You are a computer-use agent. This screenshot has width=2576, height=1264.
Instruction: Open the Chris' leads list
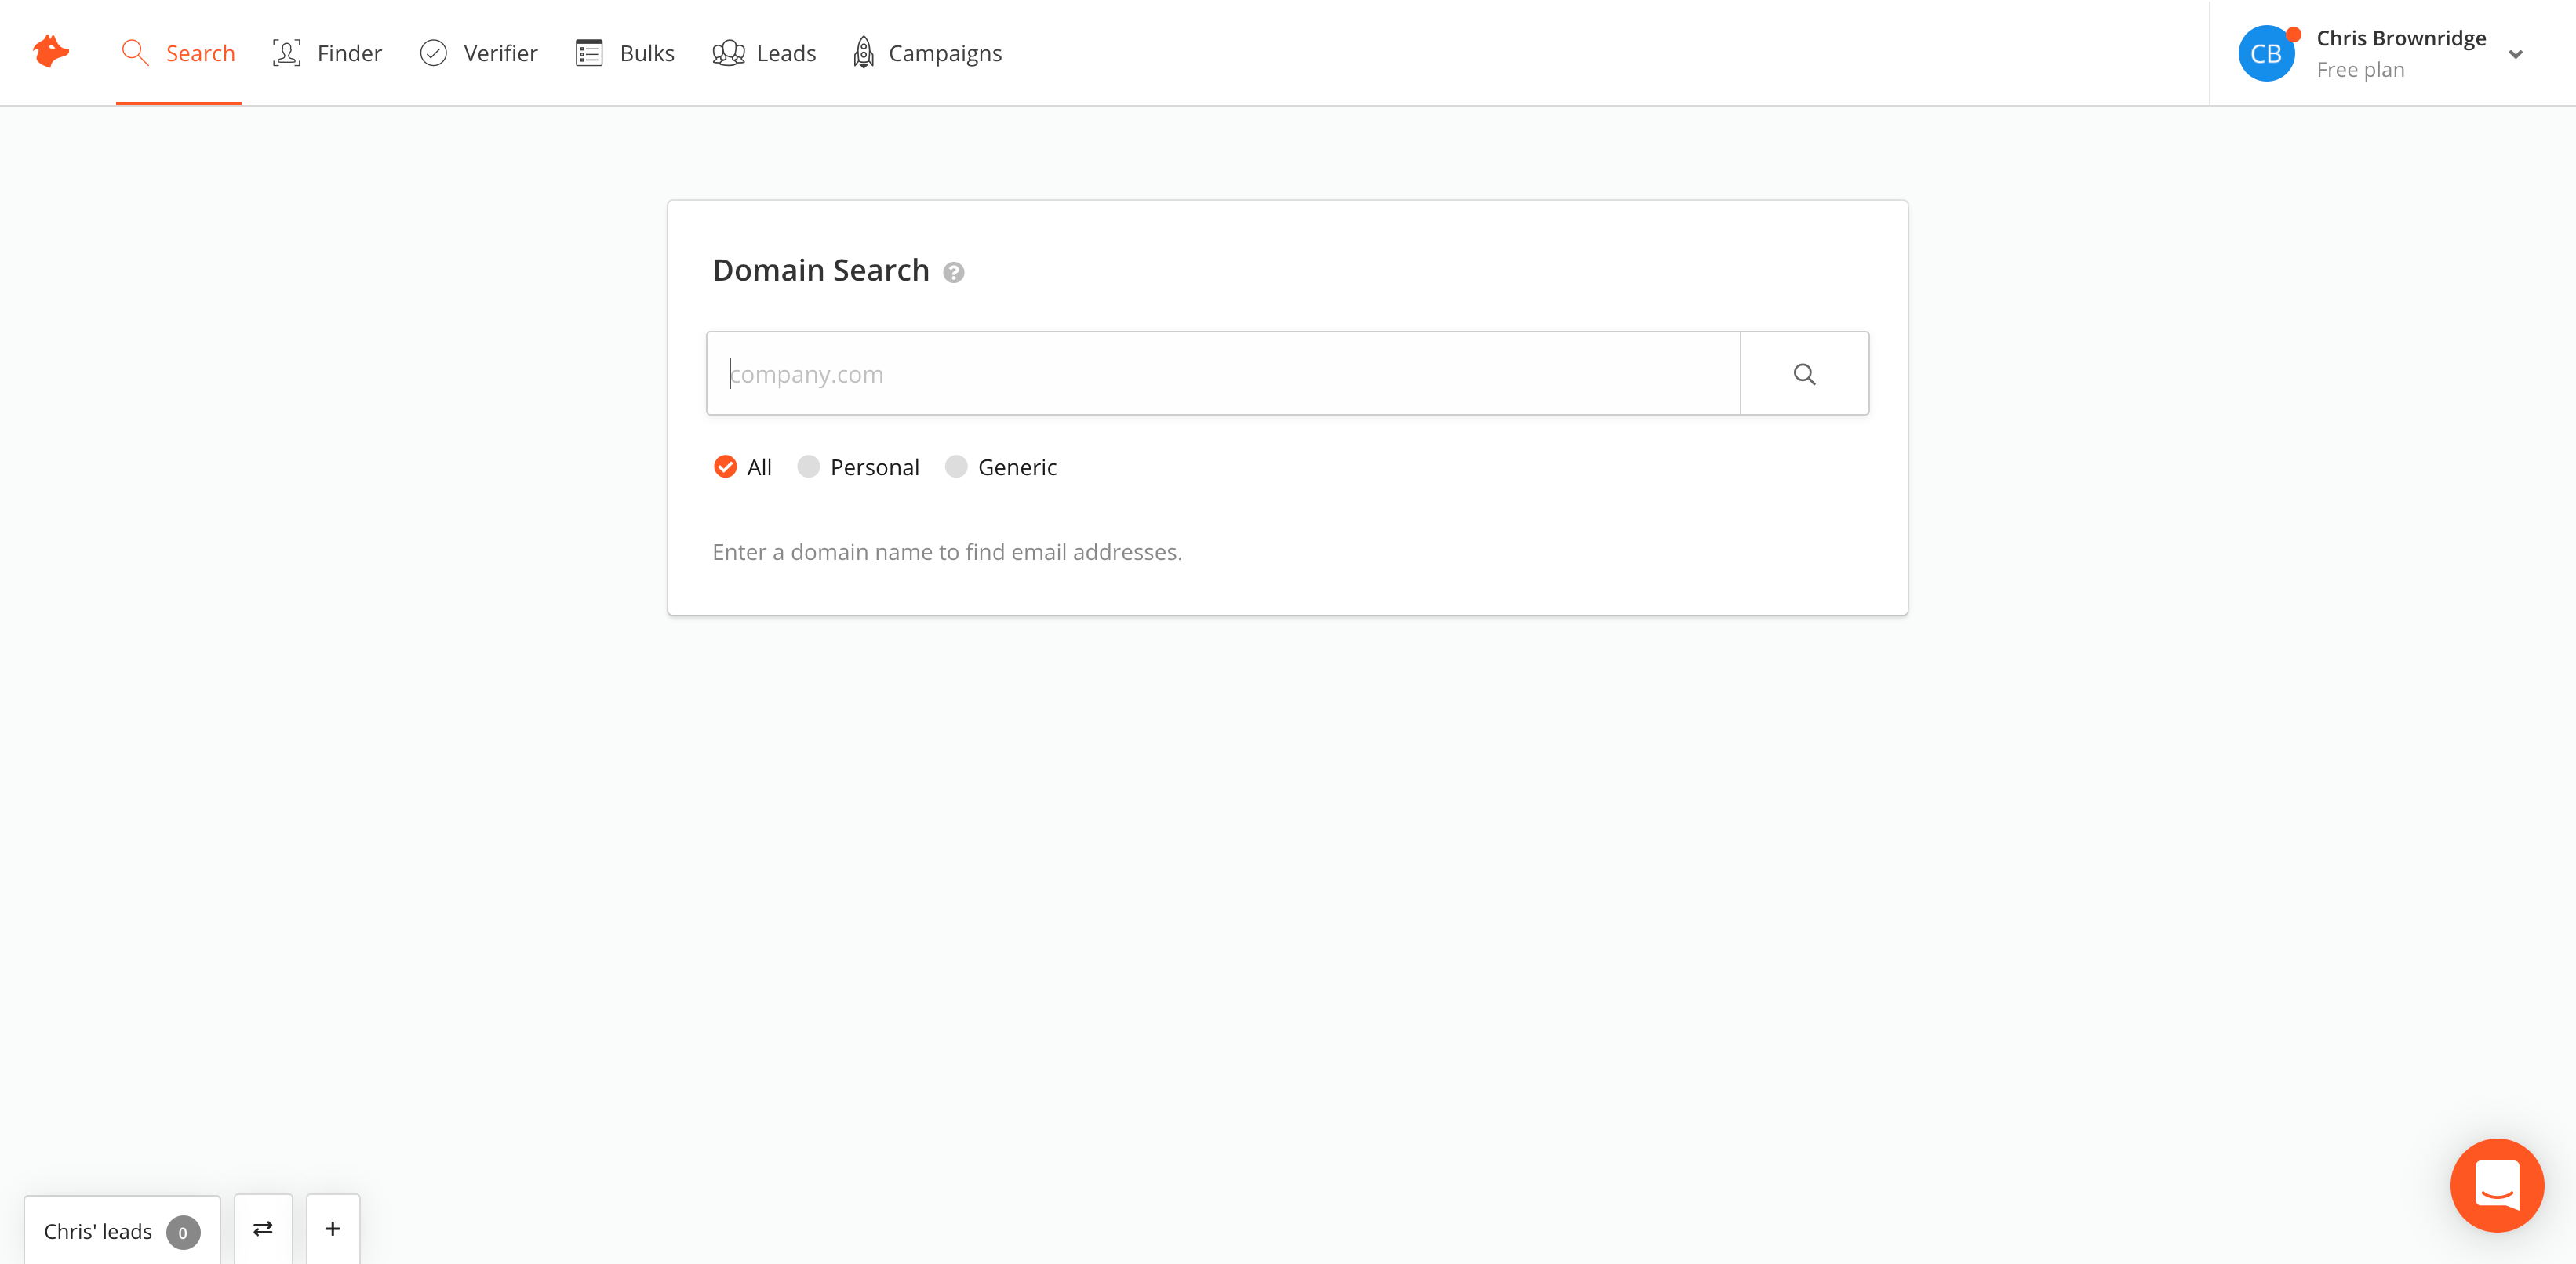122,1231
